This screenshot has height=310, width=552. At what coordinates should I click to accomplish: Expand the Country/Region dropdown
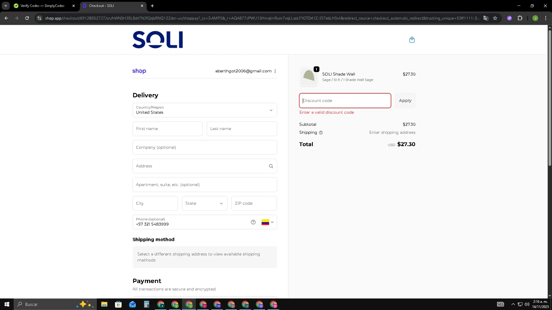tap(205, 110)
